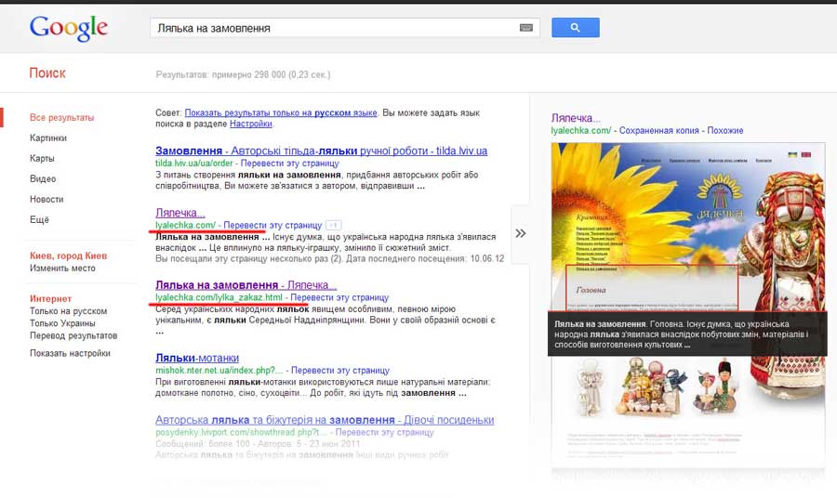The height and width of the screenshot is (498, 837).
Task: Expand the Ещё menu in sidebar
Action: [39, 219]
